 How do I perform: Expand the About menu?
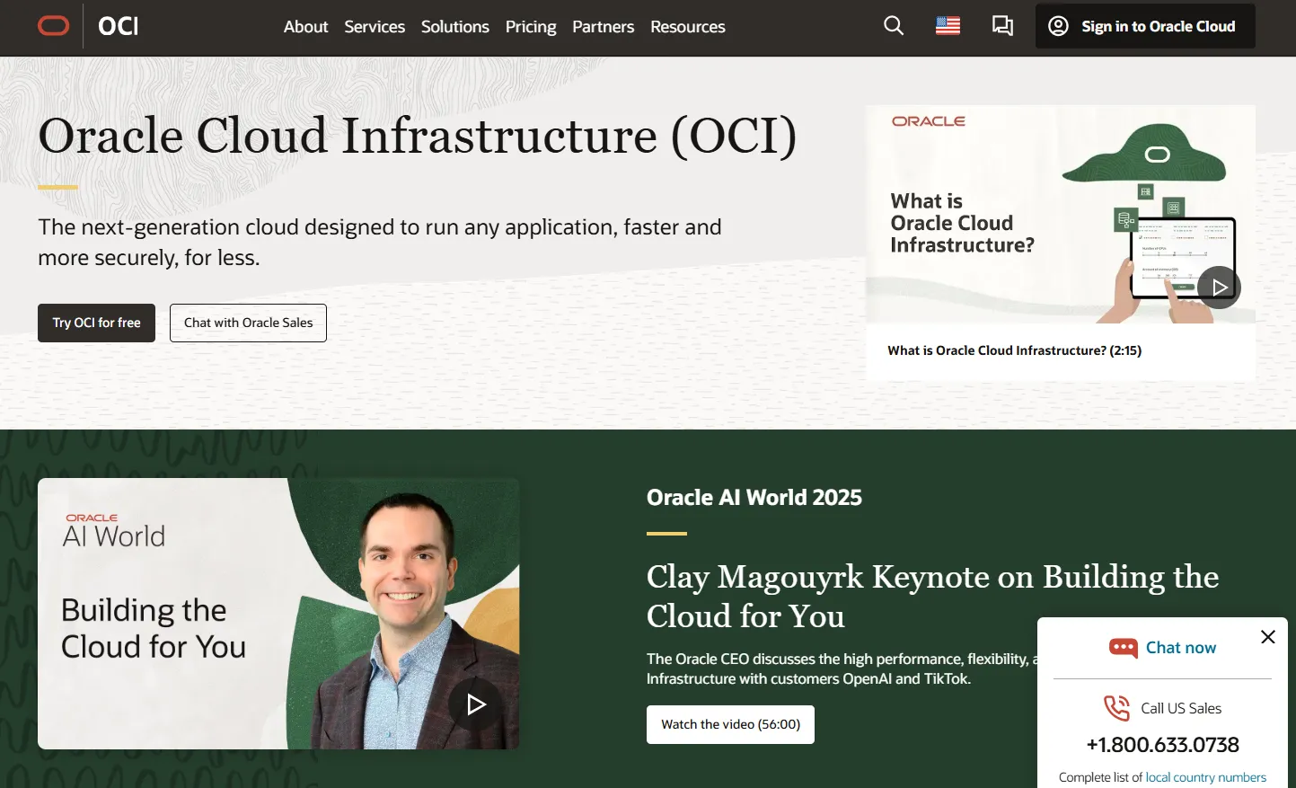305,27
